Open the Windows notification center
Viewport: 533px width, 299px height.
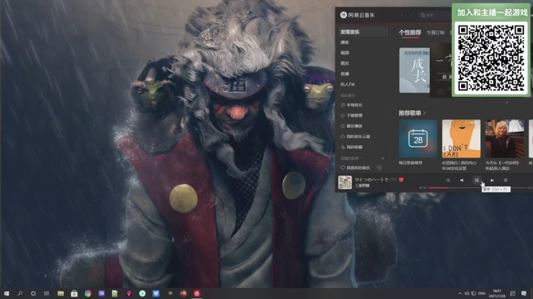coord(524,293)
